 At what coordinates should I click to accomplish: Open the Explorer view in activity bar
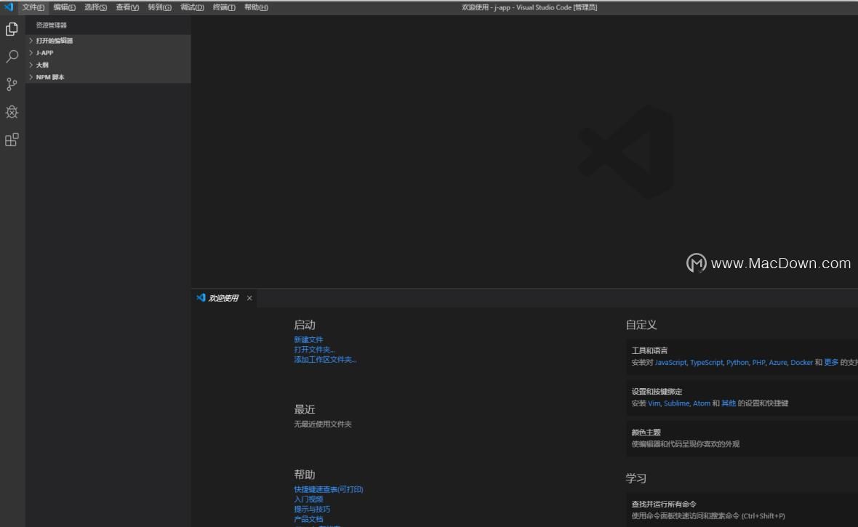pos(12,29)
